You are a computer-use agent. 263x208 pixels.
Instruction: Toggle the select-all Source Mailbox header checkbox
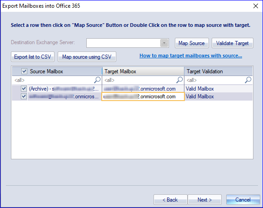pyautogui.click(x=24, y=71)
